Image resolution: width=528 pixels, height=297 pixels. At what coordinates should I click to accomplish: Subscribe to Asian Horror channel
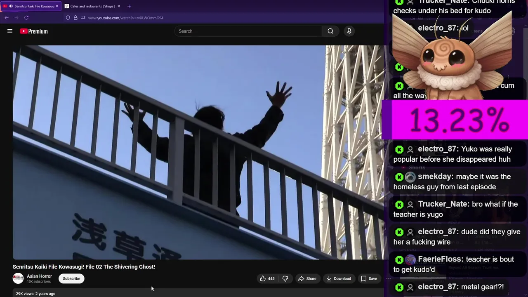pos(71,278)
